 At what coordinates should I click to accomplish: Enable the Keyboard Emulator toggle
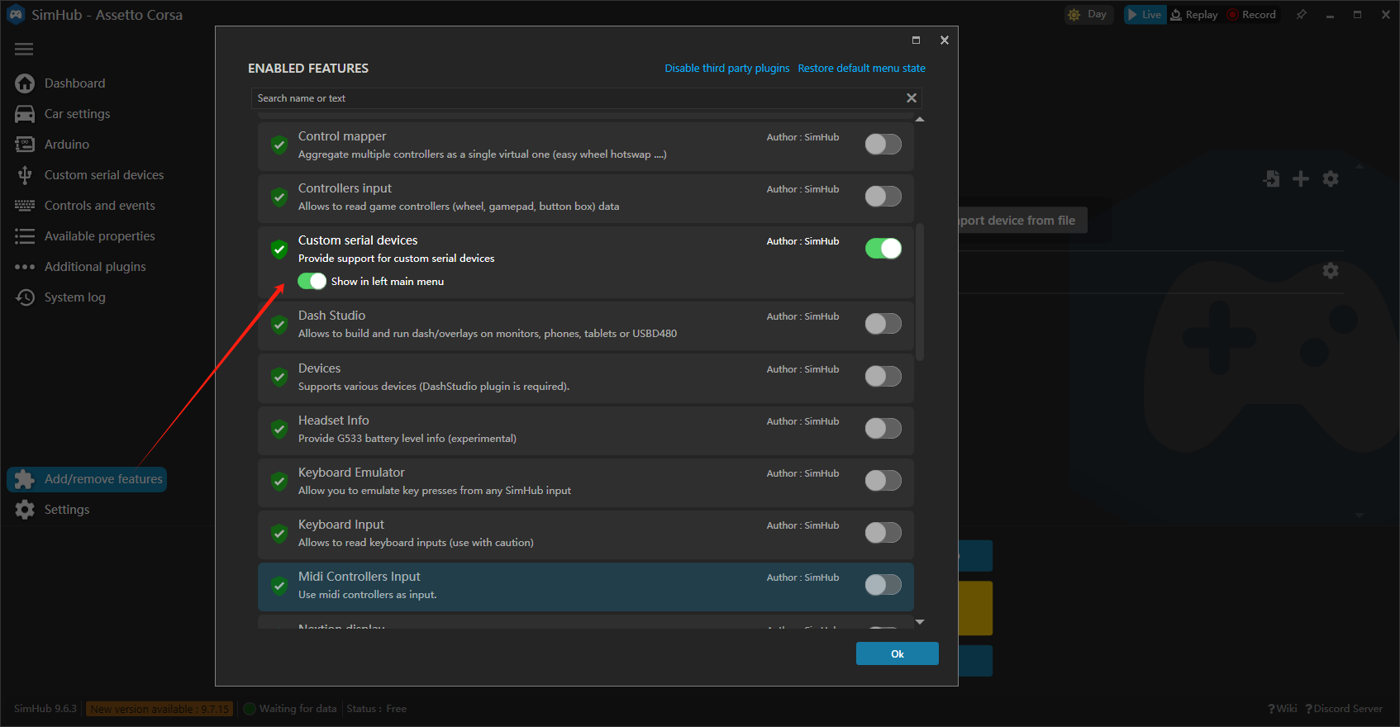pyautogui.click(x=883, y=481)
